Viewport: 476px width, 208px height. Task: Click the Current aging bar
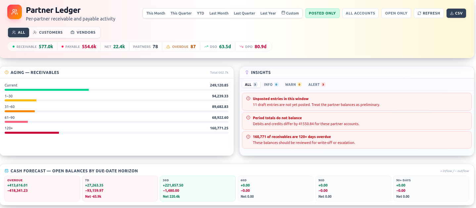117,89
